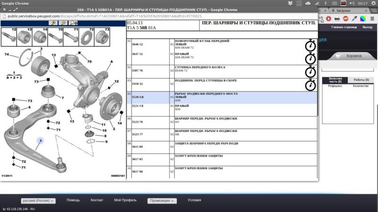Click 'СТУПИЦА ПЕРЕДНЕГО КОЛЕСА' row text

[200, 67]
